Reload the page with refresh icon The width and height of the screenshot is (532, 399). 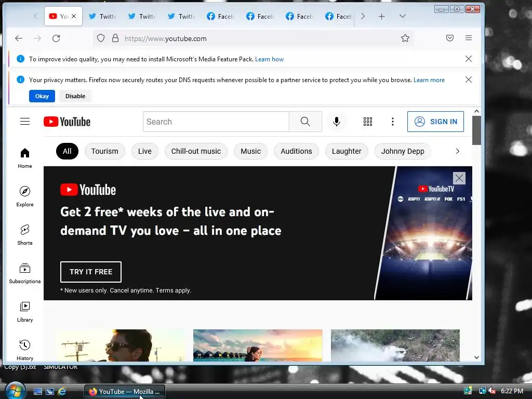coord(56,38)
